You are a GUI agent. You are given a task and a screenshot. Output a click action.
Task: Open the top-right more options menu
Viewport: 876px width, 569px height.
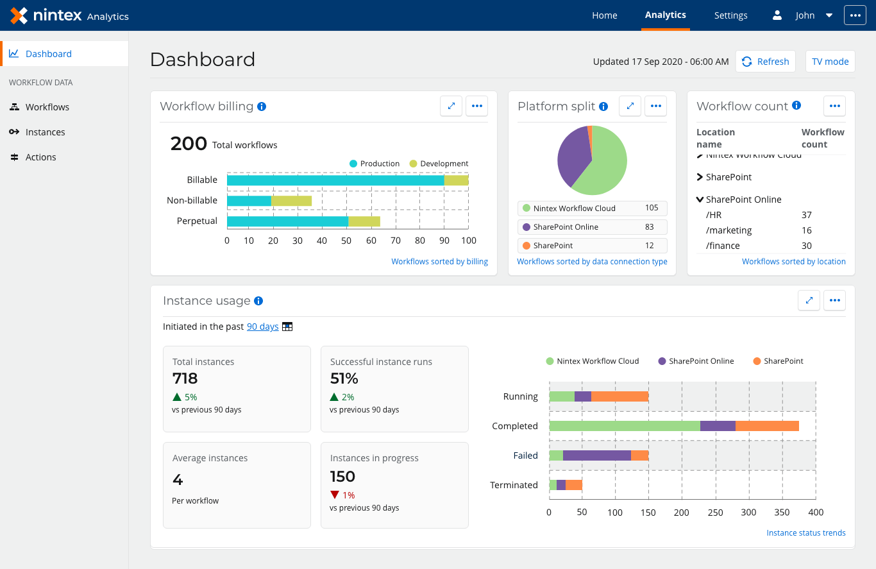pos(855,15)
